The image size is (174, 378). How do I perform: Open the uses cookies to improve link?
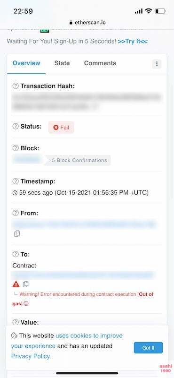[89, 335]
